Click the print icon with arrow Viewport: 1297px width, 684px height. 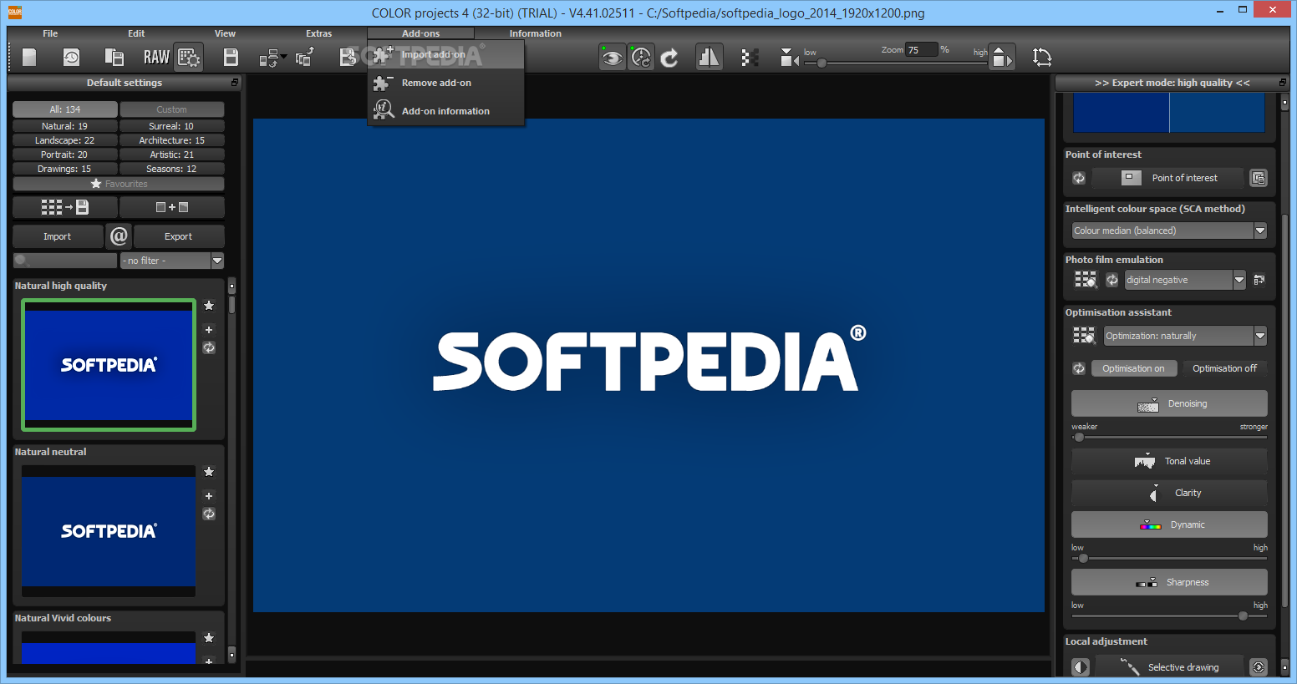(272, 58)
